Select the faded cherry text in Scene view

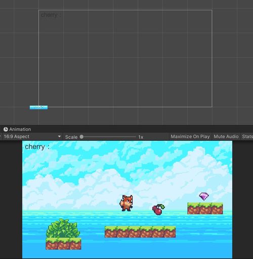(x=51, y=15)
